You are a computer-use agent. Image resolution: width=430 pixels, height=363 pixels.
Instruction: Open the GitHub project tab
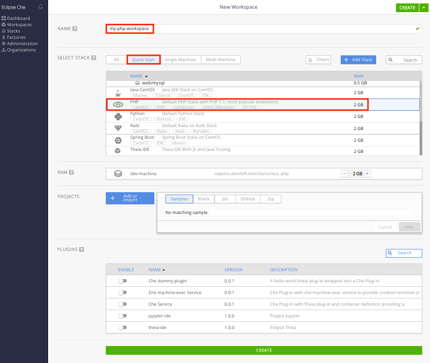pyautogui.click(x=248, y=199)
